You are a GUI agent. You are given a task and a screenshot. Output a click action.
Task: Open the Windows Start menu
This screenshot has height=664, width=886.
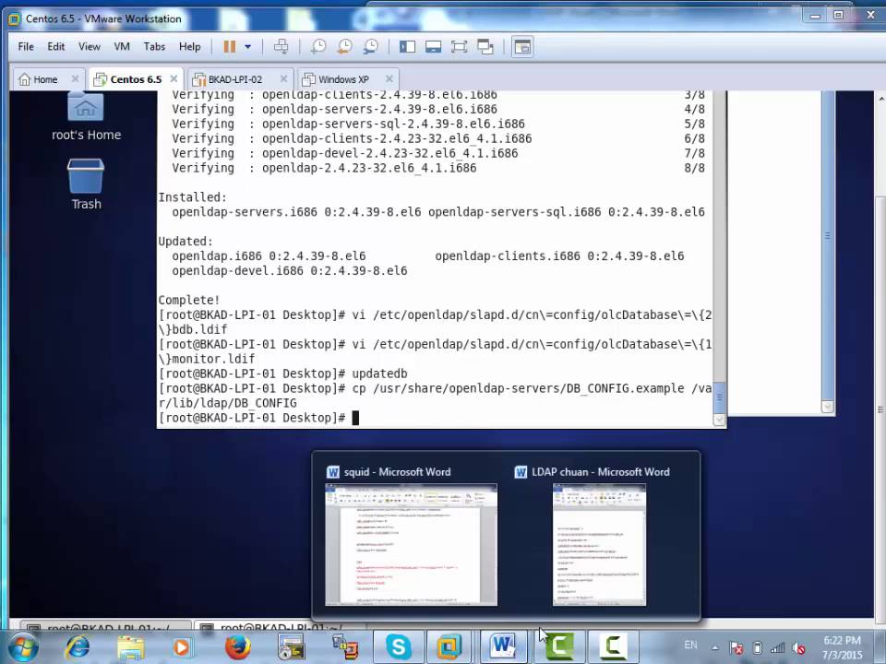point(22,647)
